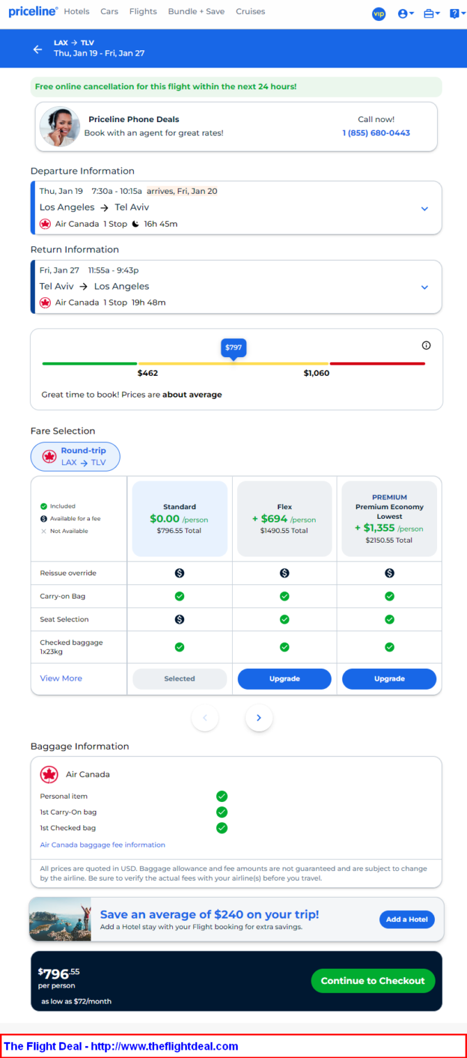Click the Personal item checkmark

(222, 796)
